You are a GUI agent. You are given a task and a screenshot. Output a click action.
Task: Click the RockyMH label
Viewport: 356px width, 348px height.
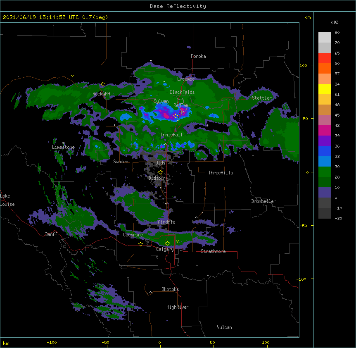point(101,94)
